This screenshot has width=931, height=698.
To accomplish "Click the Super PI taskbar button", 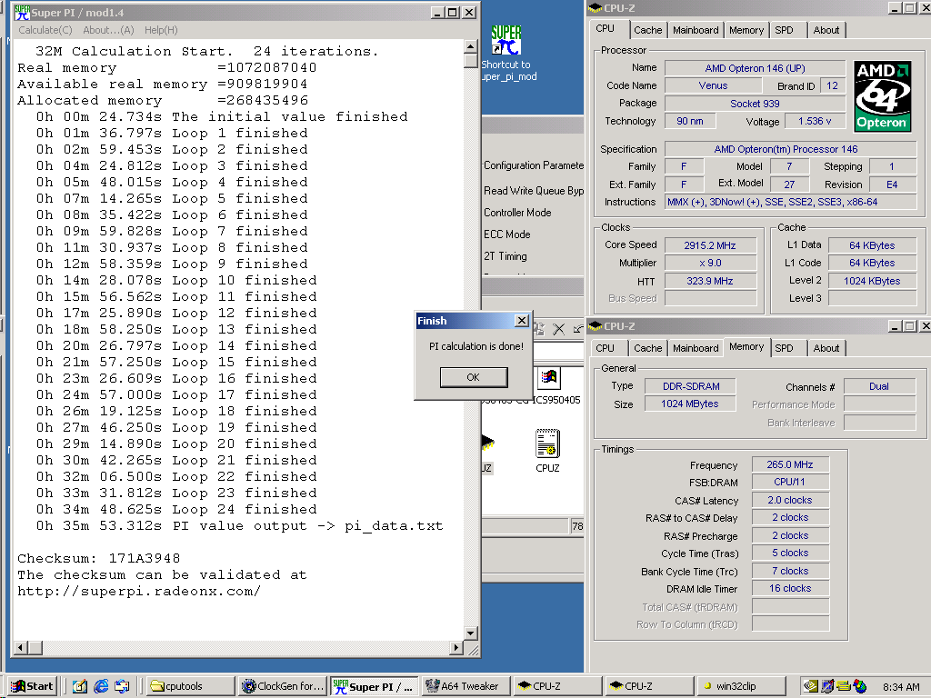I will [375, 686].
